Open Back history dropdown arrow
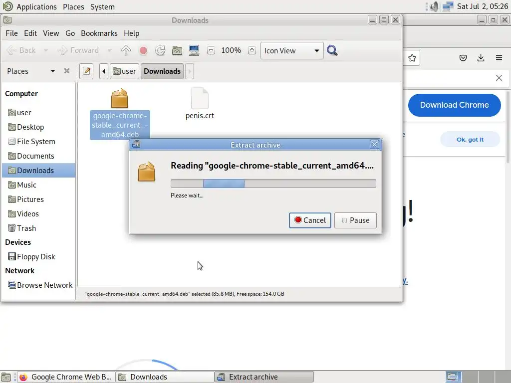This screenshot has height=383, width=511. (45, 50)
